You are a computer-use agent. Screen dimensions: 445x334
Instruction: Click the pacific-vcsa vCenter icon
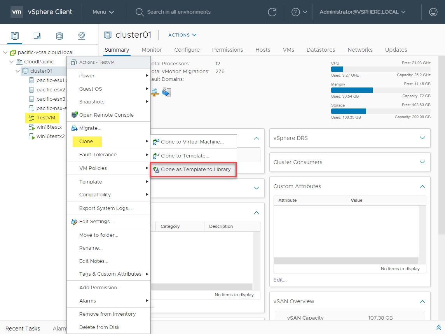coord(13,52)
